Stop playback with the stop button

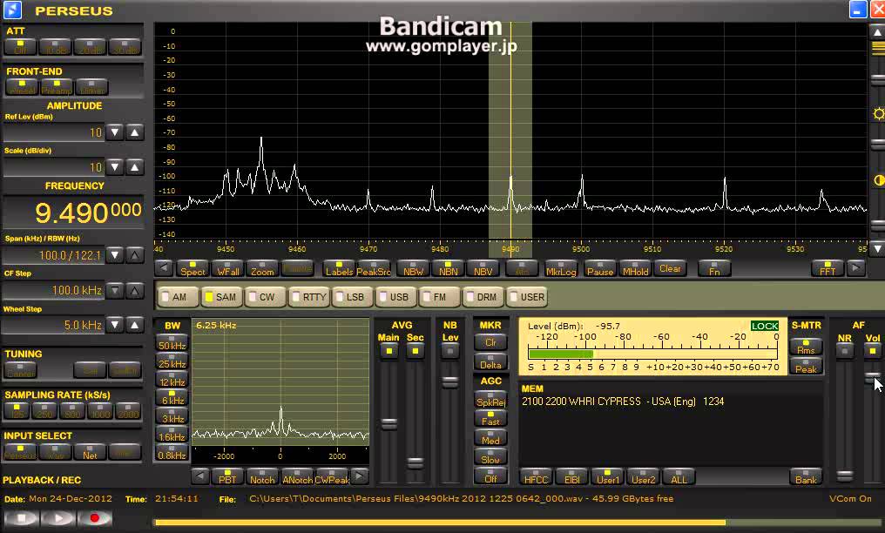pos(22,518)
